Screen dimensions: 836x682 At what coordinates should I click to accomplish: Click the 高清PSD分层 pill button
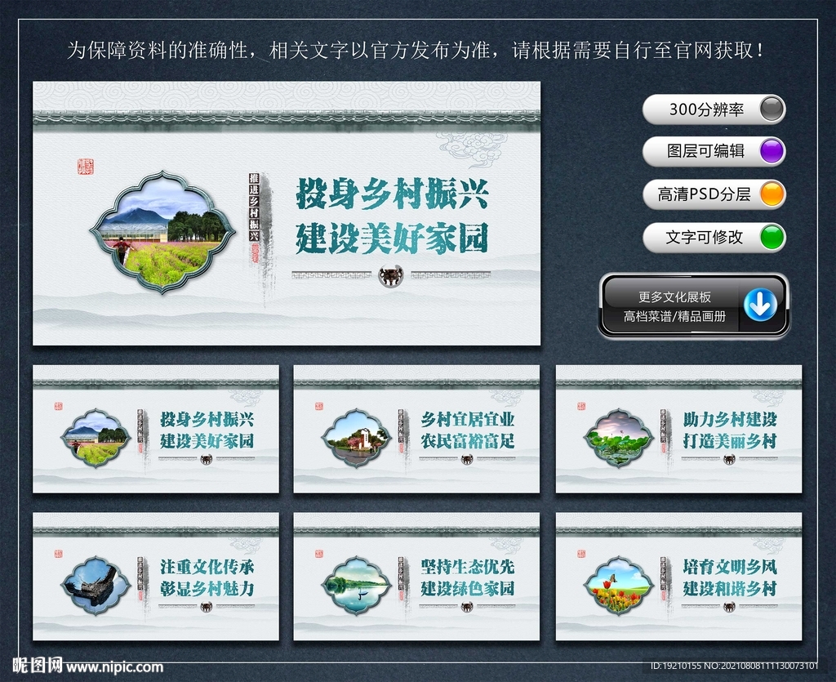pyautogui.click(x=714, y=194)
